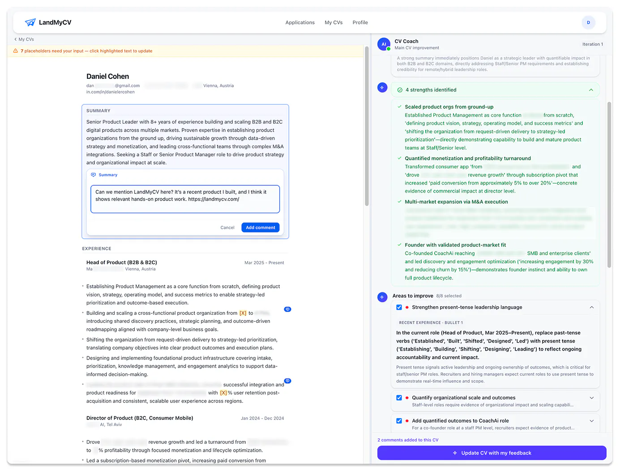Click the 'Multi-market expansion via M&A execution' heading
This screenshot has height=471, width=620.
(456, 202)
